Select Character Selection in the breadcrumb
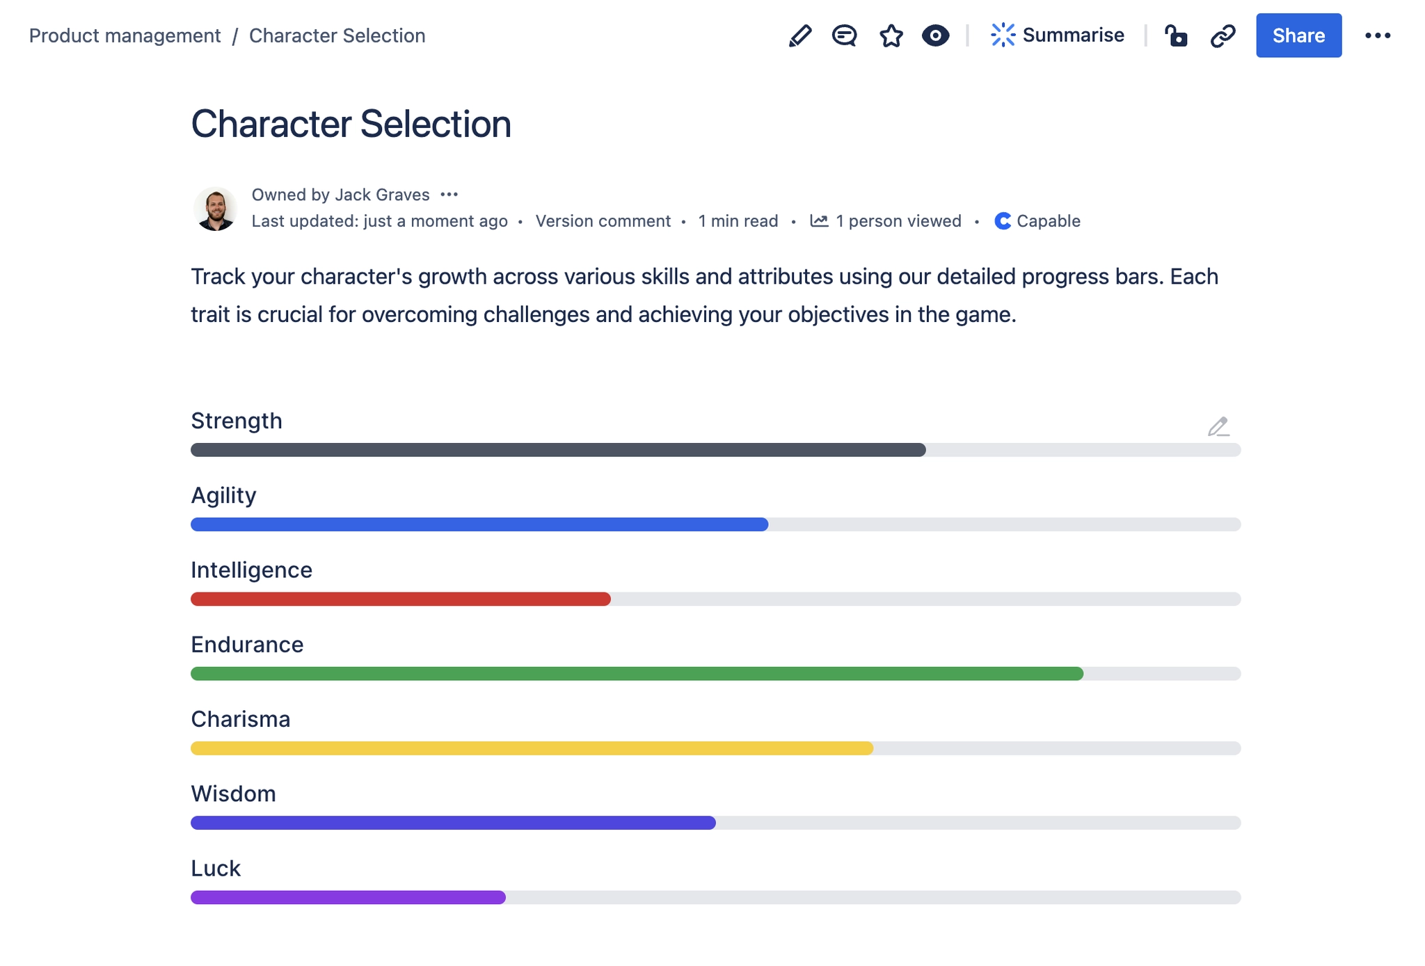This screenshot has width=1425, height=966. tap(337, 35)
